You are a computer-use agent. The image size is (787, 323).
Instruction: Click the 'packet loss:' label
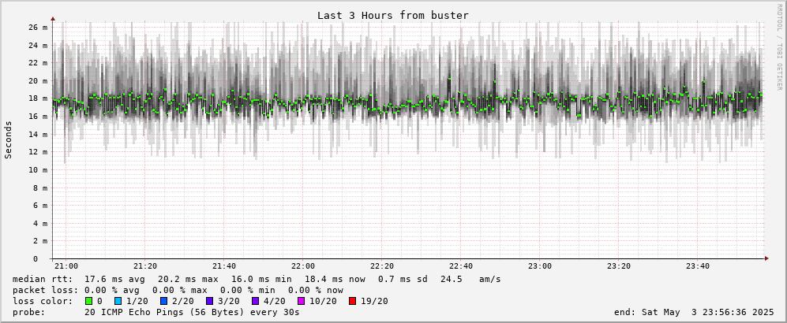tap(45, 290)
